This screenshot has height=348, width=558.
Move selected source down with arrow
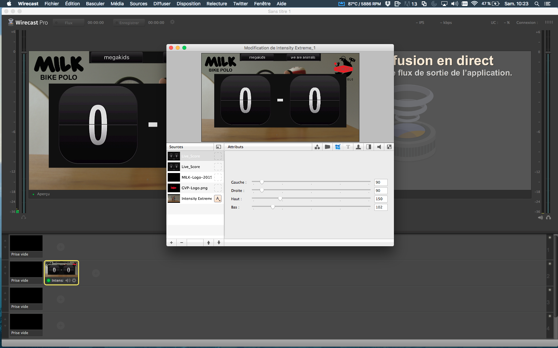click(x=219, y=243)
